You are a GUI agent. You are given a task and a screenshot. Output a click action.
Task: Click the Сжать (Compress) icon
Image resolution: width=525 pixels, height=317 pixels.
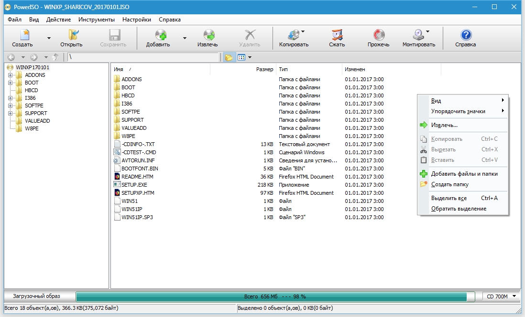[x=337, y=36]
